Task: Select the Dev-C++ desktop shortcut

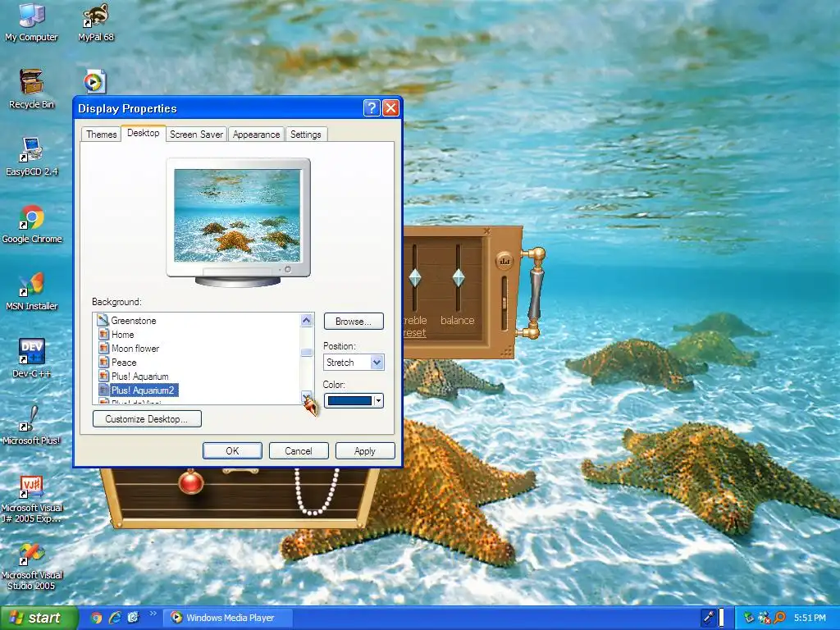Action: click(31, 358)
